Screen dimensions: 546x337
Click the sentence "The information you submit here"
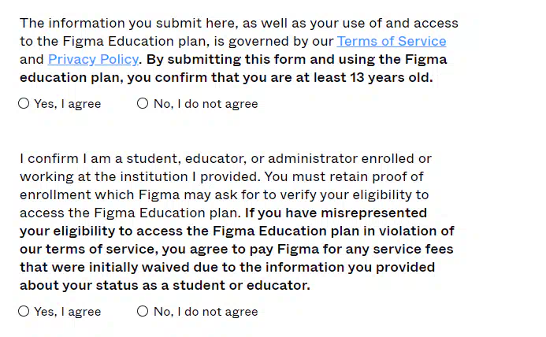click(129, 23)
